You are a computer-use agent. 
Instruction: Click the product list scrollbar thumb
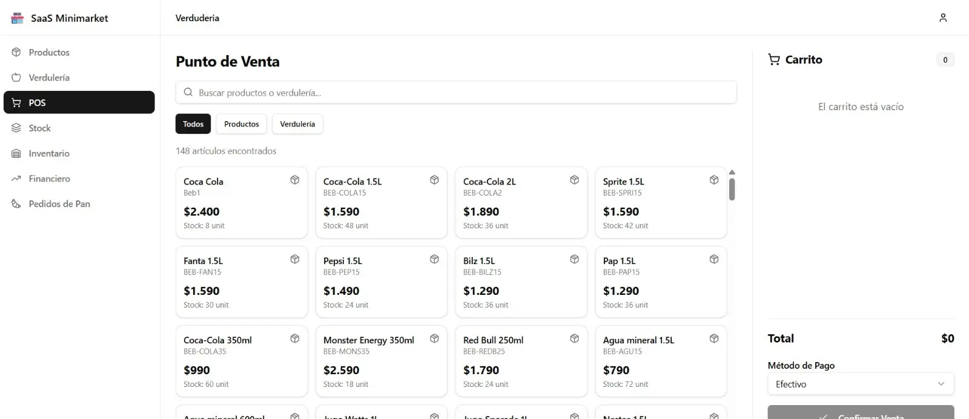732,189
